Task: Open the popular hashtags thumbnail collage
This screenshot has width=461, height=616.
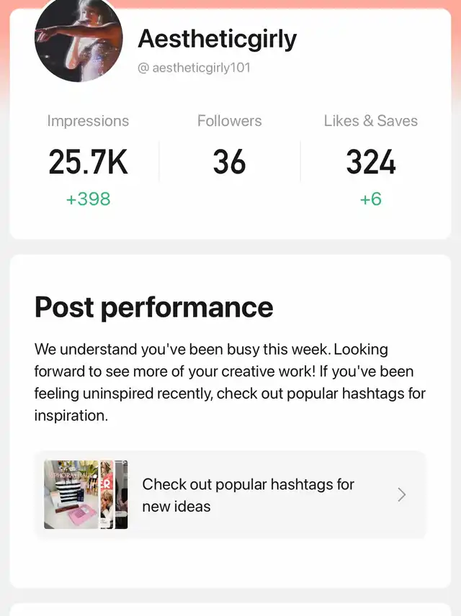Action: tap(86, 494)
